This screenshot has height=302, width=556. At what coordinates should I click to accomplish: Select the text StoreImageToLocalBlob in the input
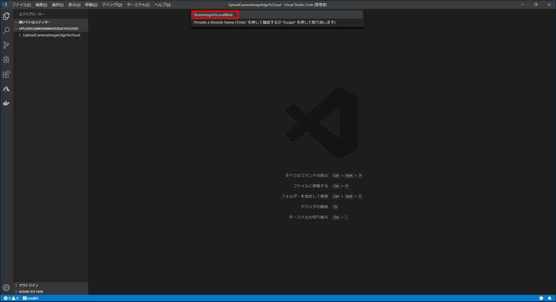(x=213, y=15)
